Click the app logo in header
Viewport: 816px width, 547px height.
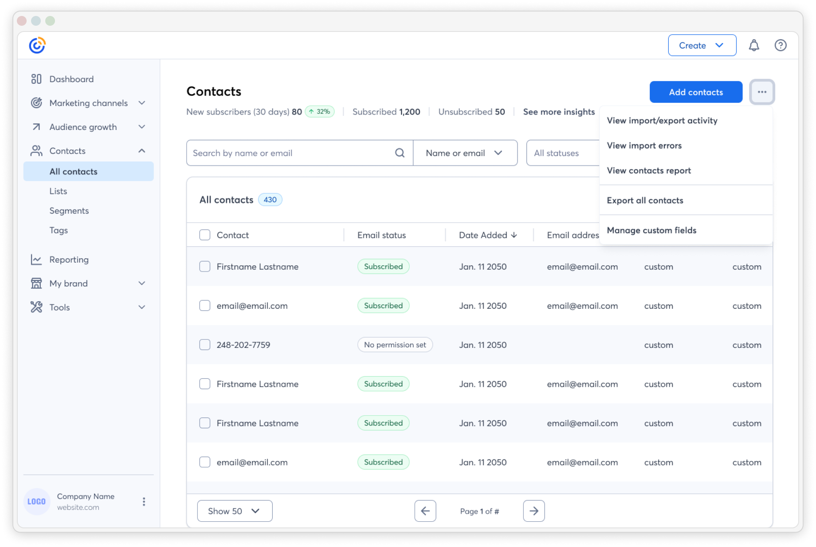37,45
